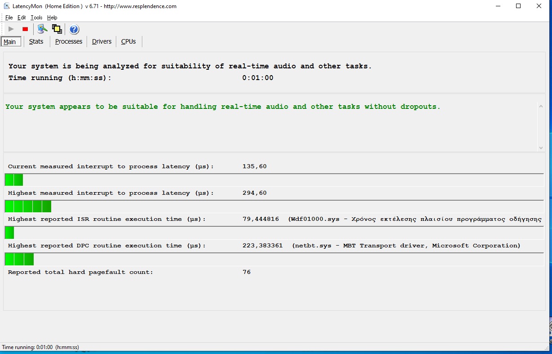Switch to the Drivers tab
Viewport: 552px width, 354px height.
tap(102, 41)
